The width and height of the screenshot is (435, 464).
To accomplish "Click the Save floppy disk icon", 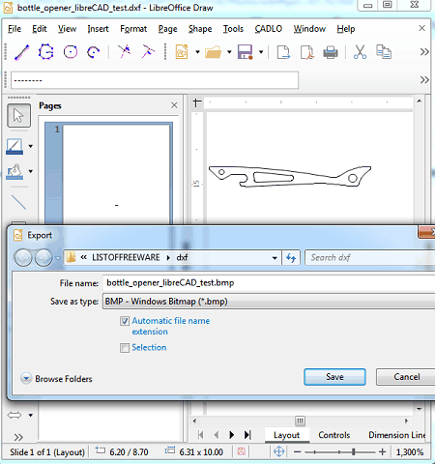I will (x=245, y=52).
